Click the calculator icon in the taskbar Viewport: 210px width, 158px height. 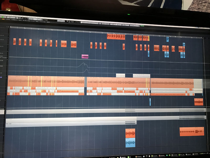149,156
